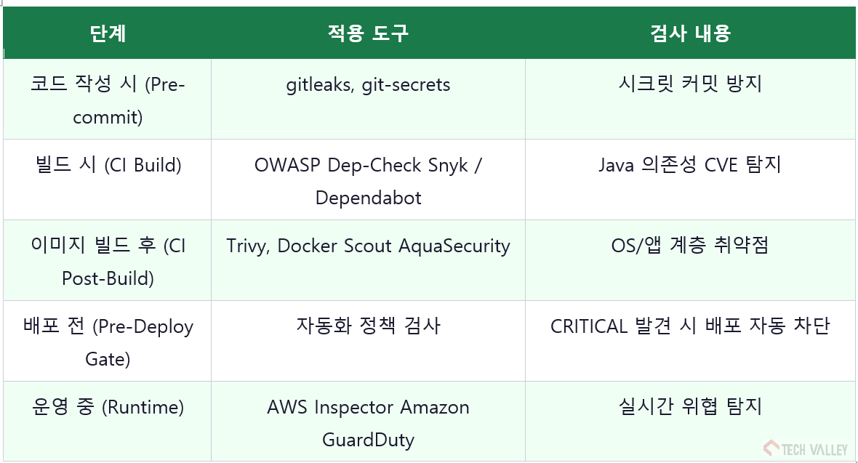Click the 운영 중 (Runtime) cell
The height and width of the screenshot is (463, 858).
pyautogui.click(x=108, y=422)
